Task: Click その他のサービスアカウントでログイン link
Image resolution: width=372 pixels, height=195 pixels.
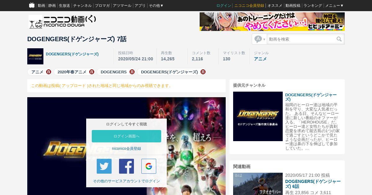Action: 126,181
